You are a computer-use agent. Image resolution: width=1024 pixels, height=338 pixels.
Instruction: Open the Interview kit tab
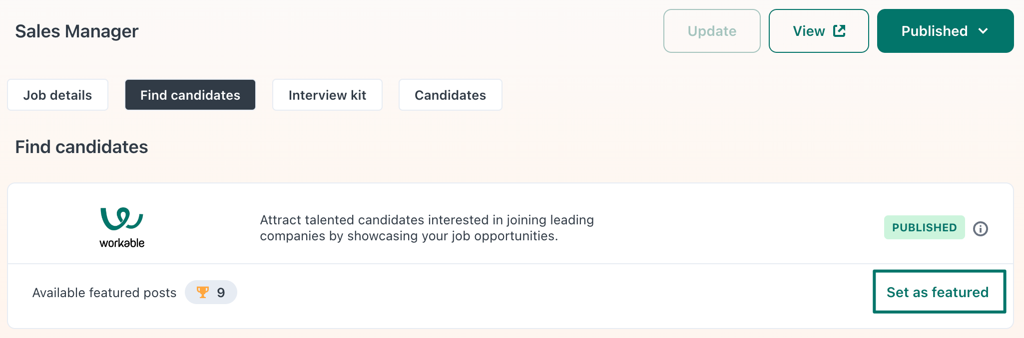pyautogui.click(x=327, y=95)
